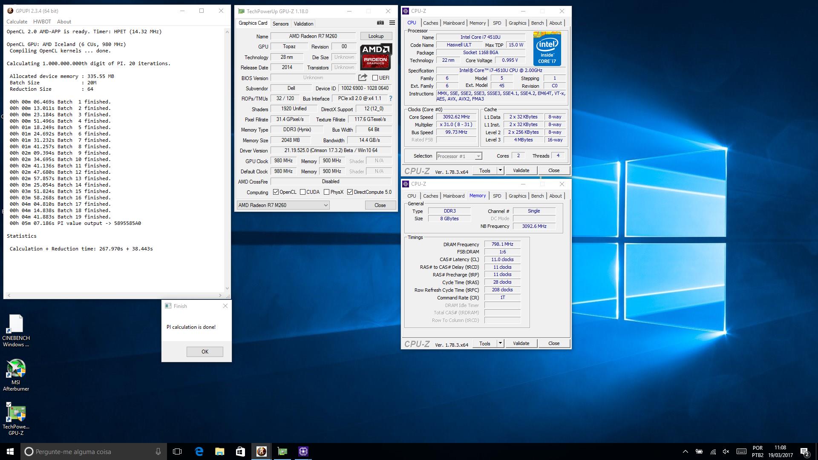Screen dimensions: 818x460
Task: Switch to CPU-Z taskbar icon
Action: click(x=303, y=451)
